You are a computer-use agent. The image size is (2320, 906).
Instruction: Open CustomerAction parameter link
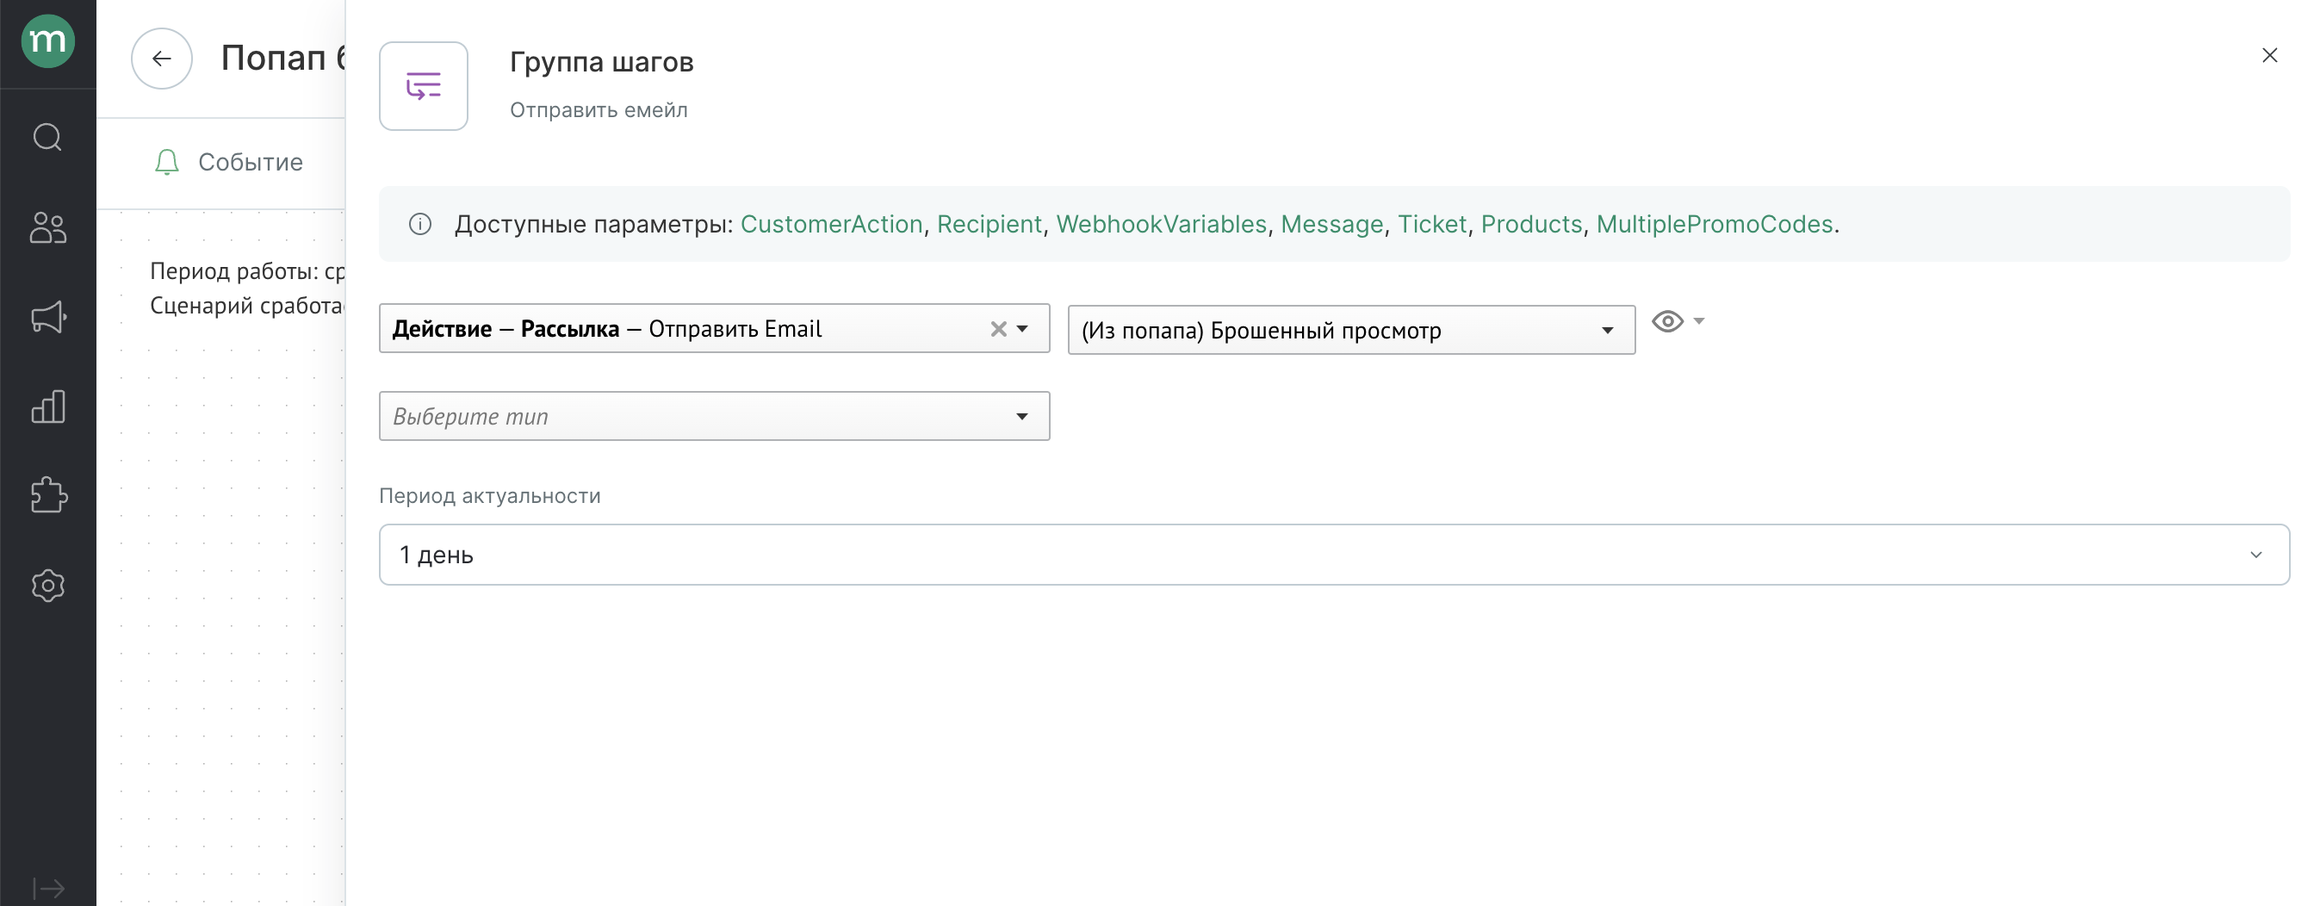pyautogui.click(x=831, y=224)
